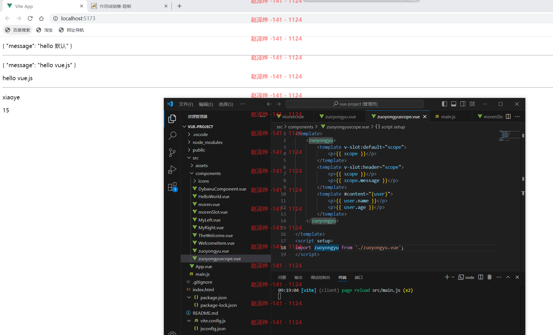Open the Extensions view
553x335 pixels.
click(x=172, y=187)
